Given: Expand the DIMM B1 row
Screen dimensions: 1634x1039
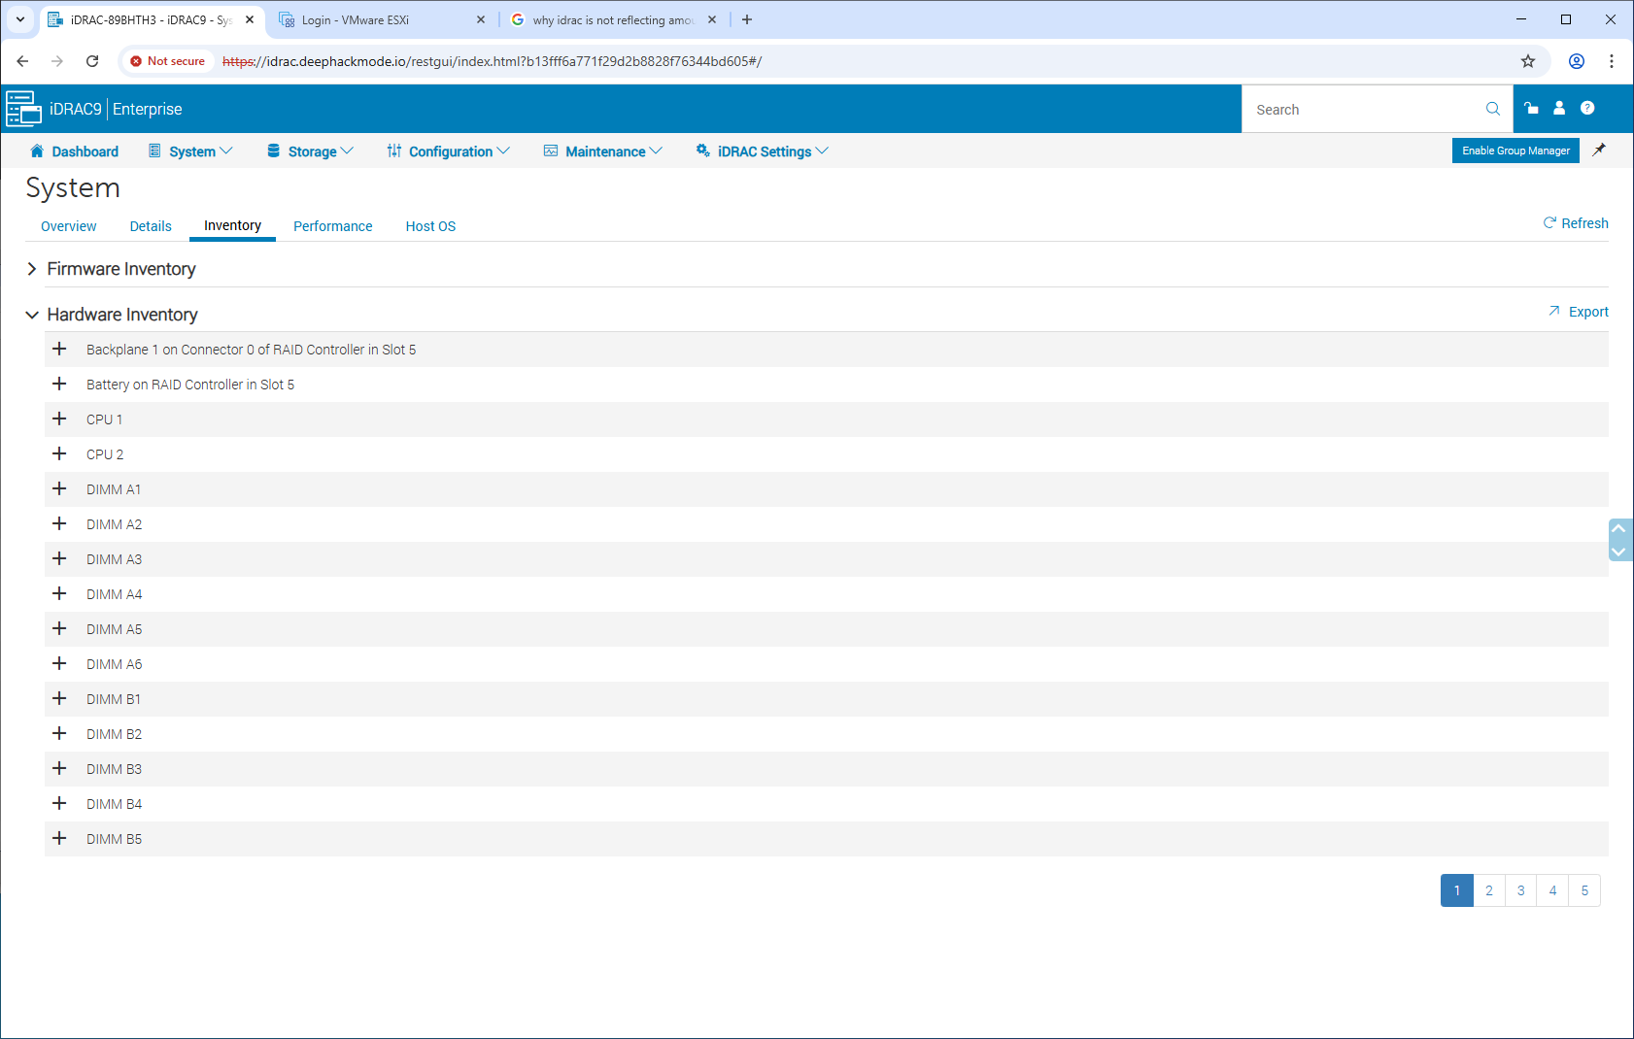Looking at the screenshot, I should [59, 698].
